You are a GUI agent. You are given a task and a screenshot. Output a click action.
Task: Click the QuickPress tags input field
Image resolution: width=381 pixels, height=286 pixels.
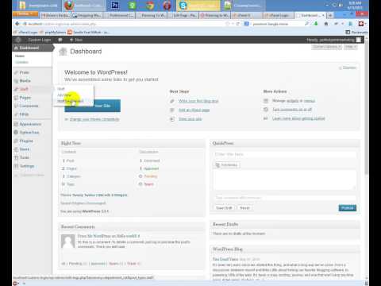click(284, 198)
